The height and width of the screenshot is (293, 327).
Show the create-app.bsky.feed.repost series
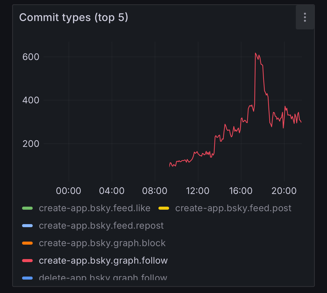101,226
